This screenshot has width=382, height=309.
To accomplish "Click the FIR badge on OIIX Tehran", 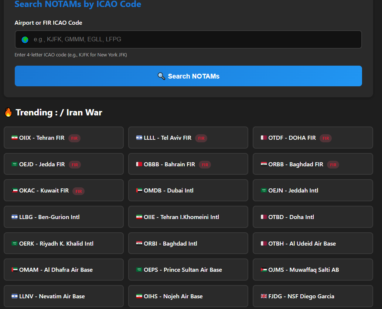I will (x=74, y=138).
